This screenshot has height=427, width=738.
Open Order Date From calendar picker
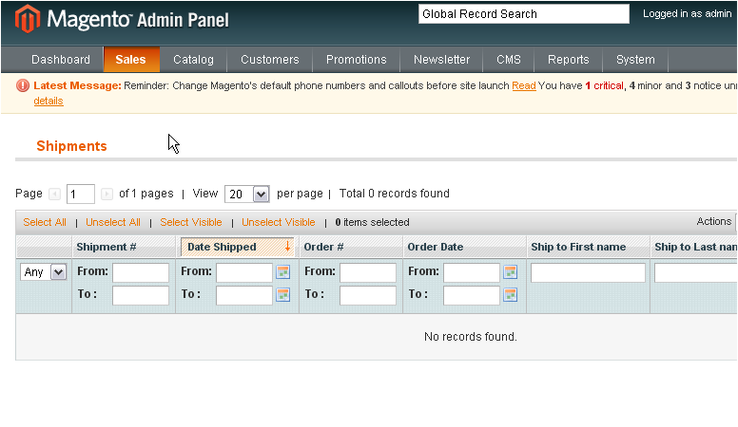tap(510, 272)
